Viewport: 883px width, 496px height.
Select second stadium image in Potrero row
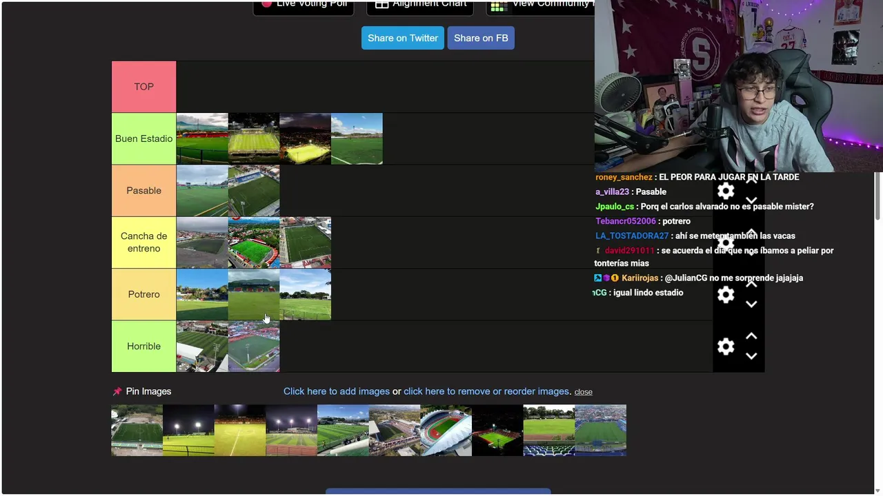[x=254, y=295]
